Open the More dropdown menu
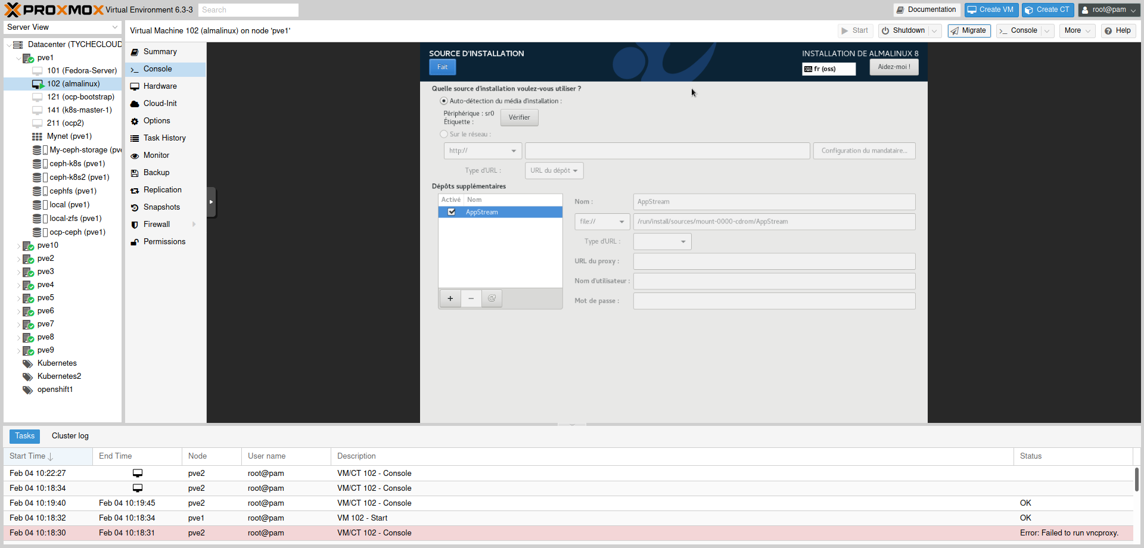This screenshot has height=548, width=1144. [x=1077, y=31]
